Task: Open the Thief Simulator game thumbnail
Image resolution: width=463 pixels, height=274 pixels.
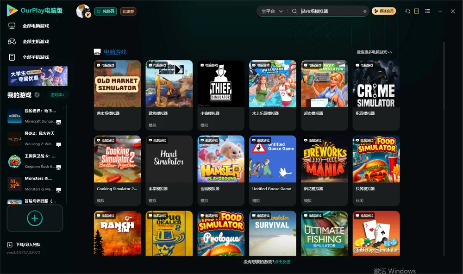Action: point(221,84)
